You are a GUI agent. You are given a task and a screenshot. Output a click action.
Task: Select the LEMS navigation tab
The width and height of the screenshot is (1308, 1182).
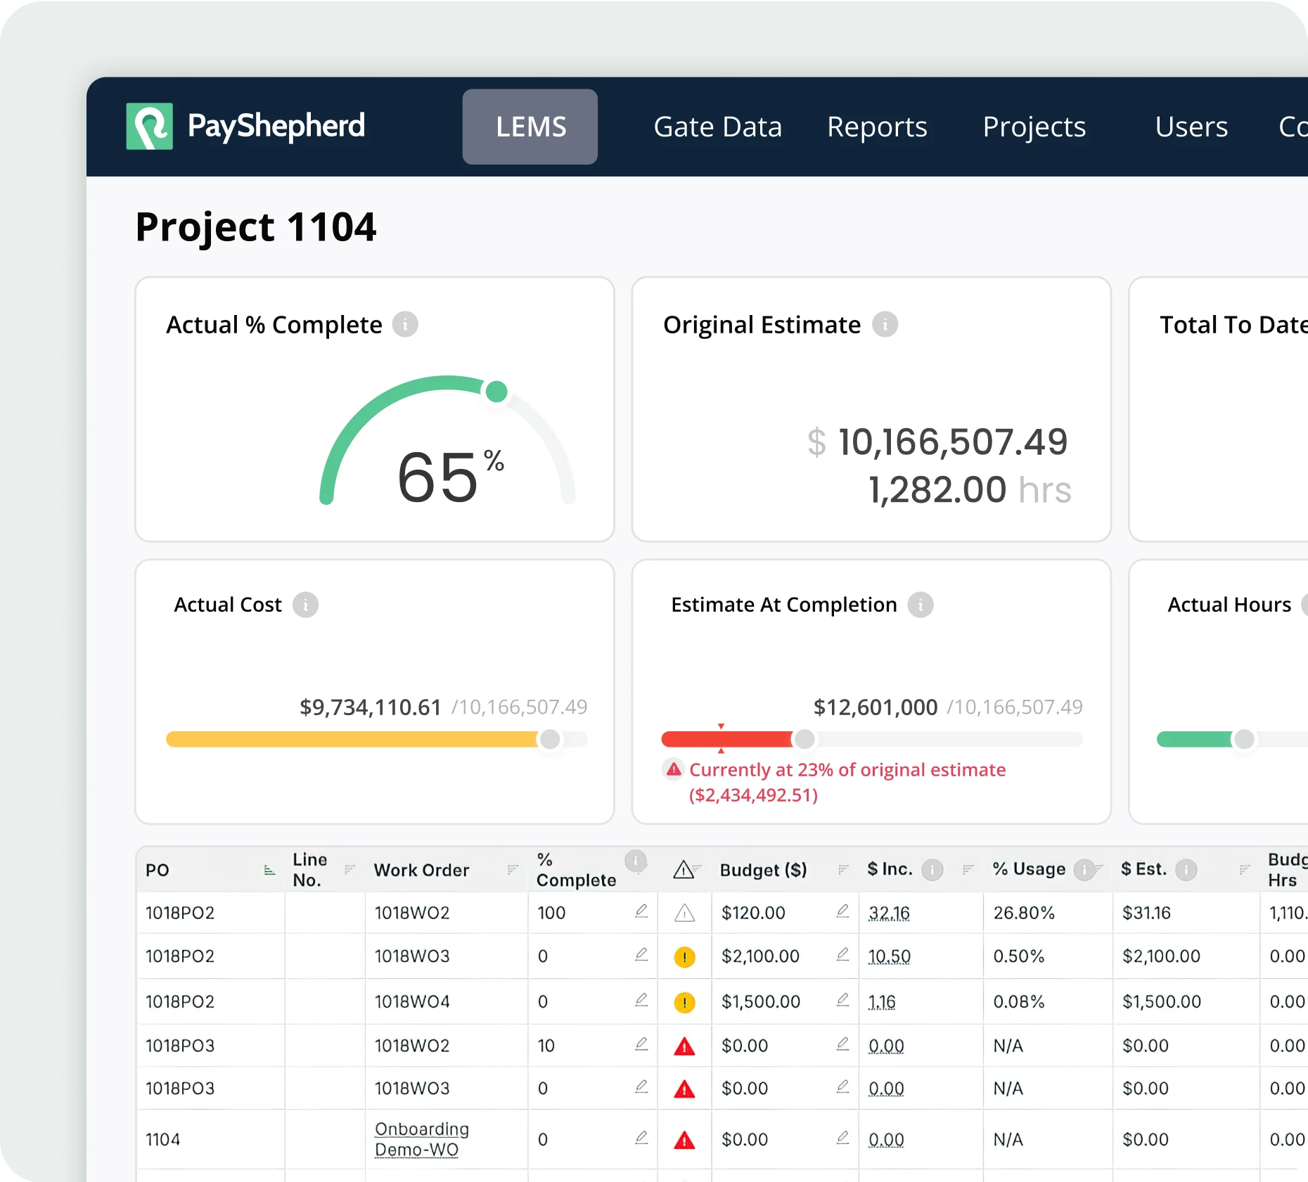point(530,127)
